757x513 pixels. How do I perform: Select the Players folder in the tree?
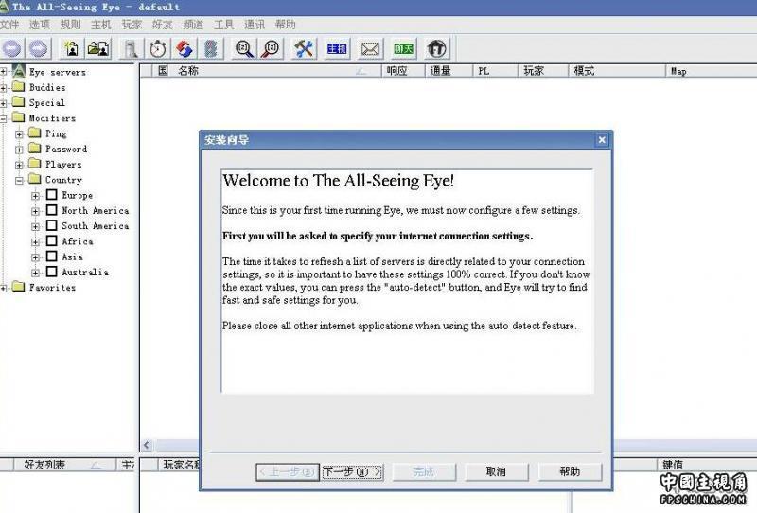coord(63,165)
